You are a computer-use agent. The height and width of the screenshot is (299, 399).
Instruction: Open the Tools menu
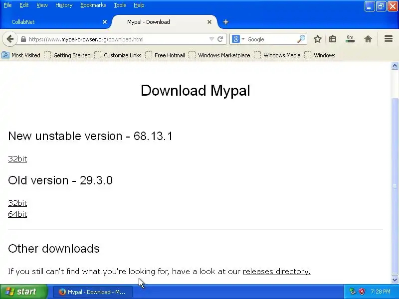point(120,5)
